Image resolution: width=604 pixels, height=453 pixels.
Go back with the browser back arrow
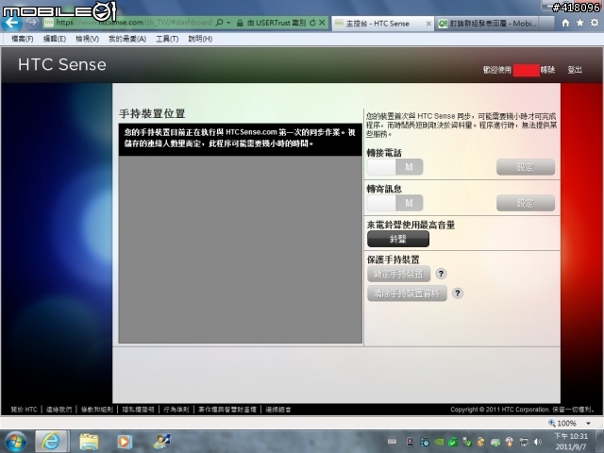[x=12, y=23]
